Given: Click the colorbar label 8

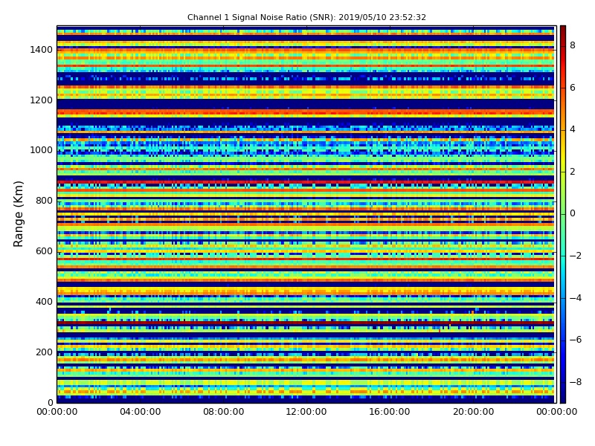Looking at the screenshot, I should coord(573,45).
